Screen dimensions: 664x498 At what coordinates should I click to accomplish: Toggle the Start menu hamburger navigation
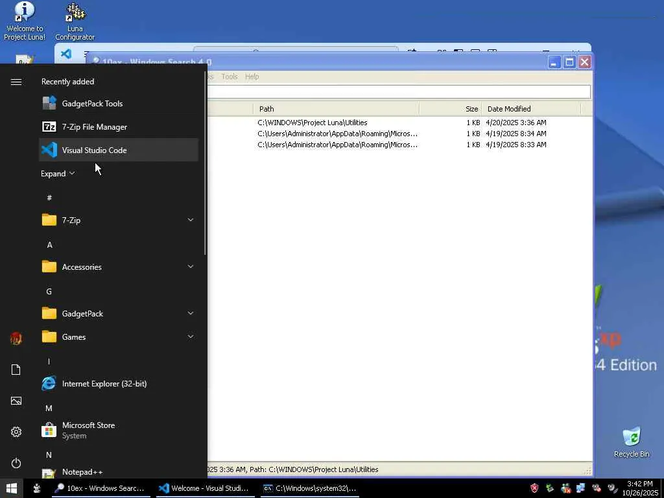pyautogui.click(x=16, y=82)
